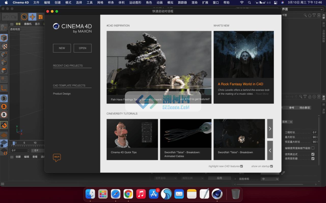
Task: Expand the 视图修剪 disclosure arrow
Action: click(x=235, y=179)
